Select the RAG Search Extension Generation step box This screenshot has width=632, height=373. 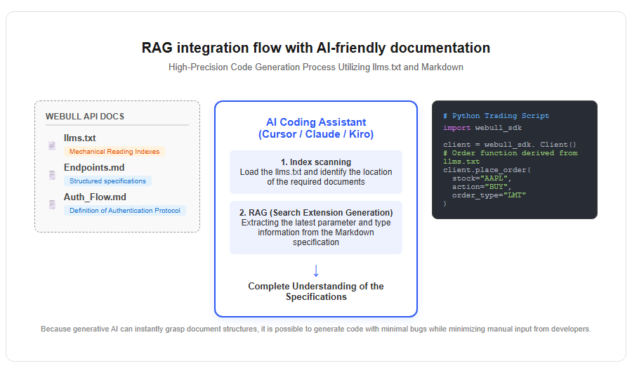coord(316,228)
